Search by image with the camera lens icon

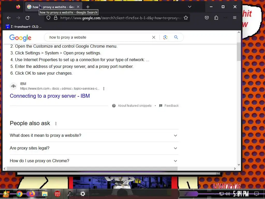[x=165, y=37]
